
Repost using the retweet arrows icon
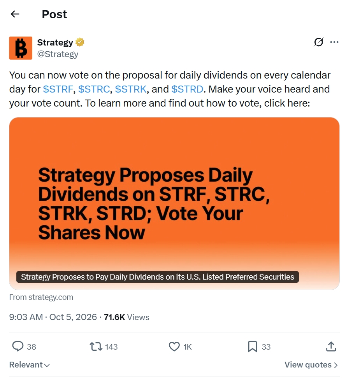96,346
